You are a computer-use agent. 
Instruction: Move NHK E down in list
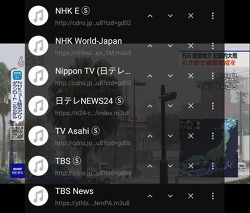170,16
